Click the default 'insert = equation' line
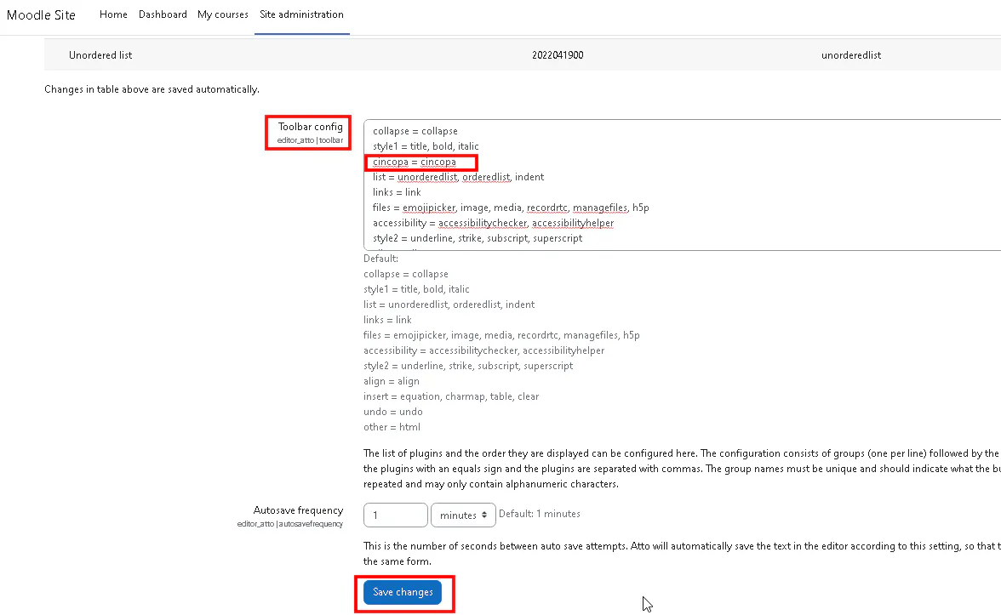The height and width of the screenshot is (615, 1001). (x=451, y=396)
